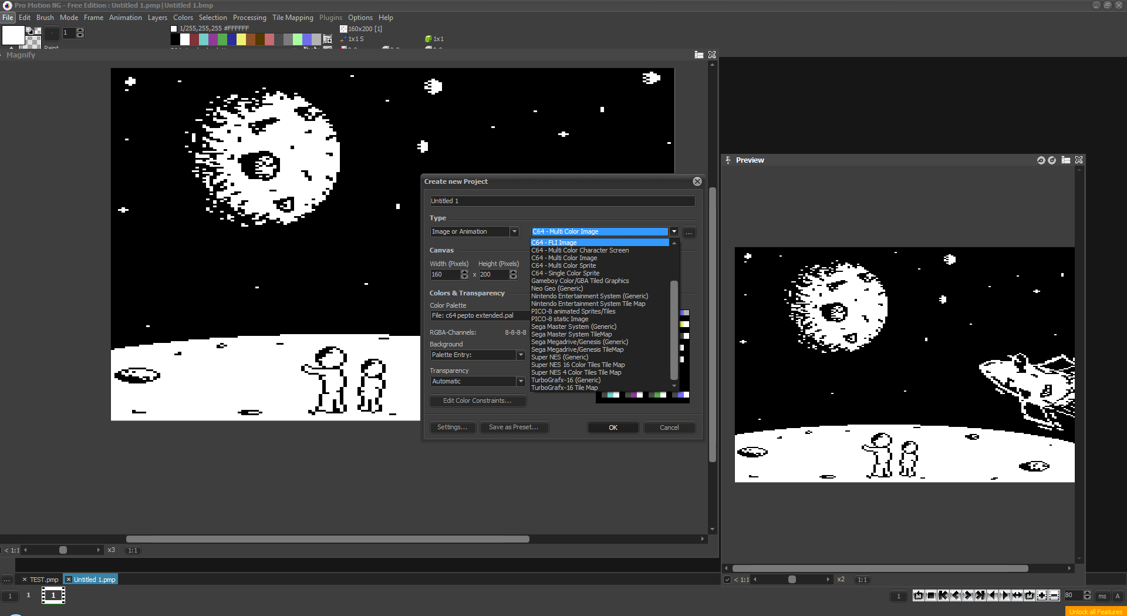The image size is (1127, 616).
Task: Click the brush tip shape preview button
Action: click(x=52, y=33)
